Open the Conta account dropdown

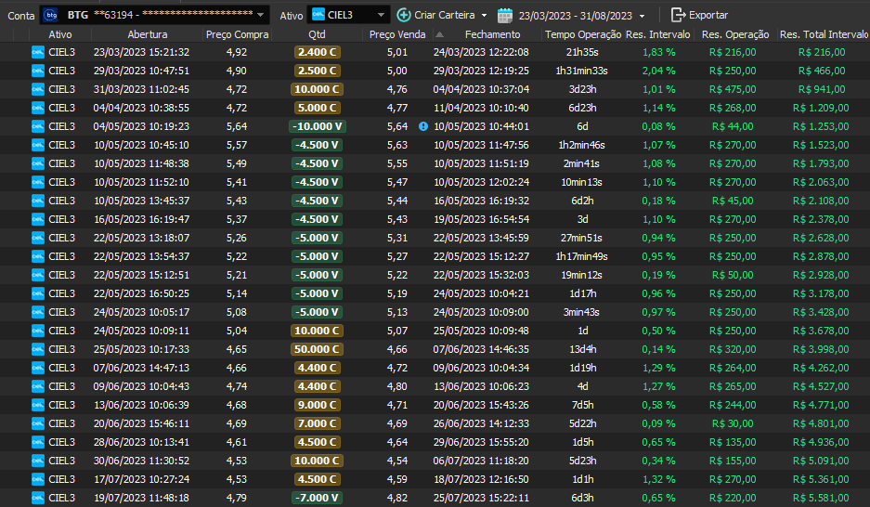coord(261,15)
